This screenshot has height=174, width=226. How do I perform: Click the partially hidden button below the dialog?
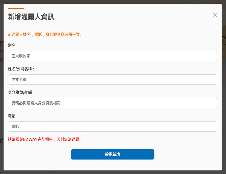tap(26, 173)
